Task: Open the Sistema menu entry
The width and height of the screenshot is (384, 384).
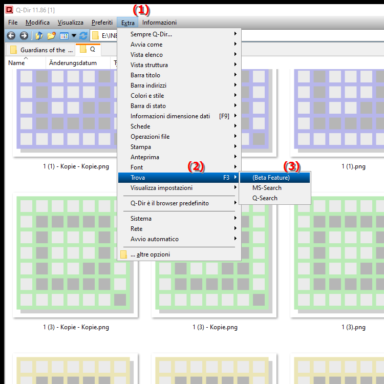Action: click(179, 219)
